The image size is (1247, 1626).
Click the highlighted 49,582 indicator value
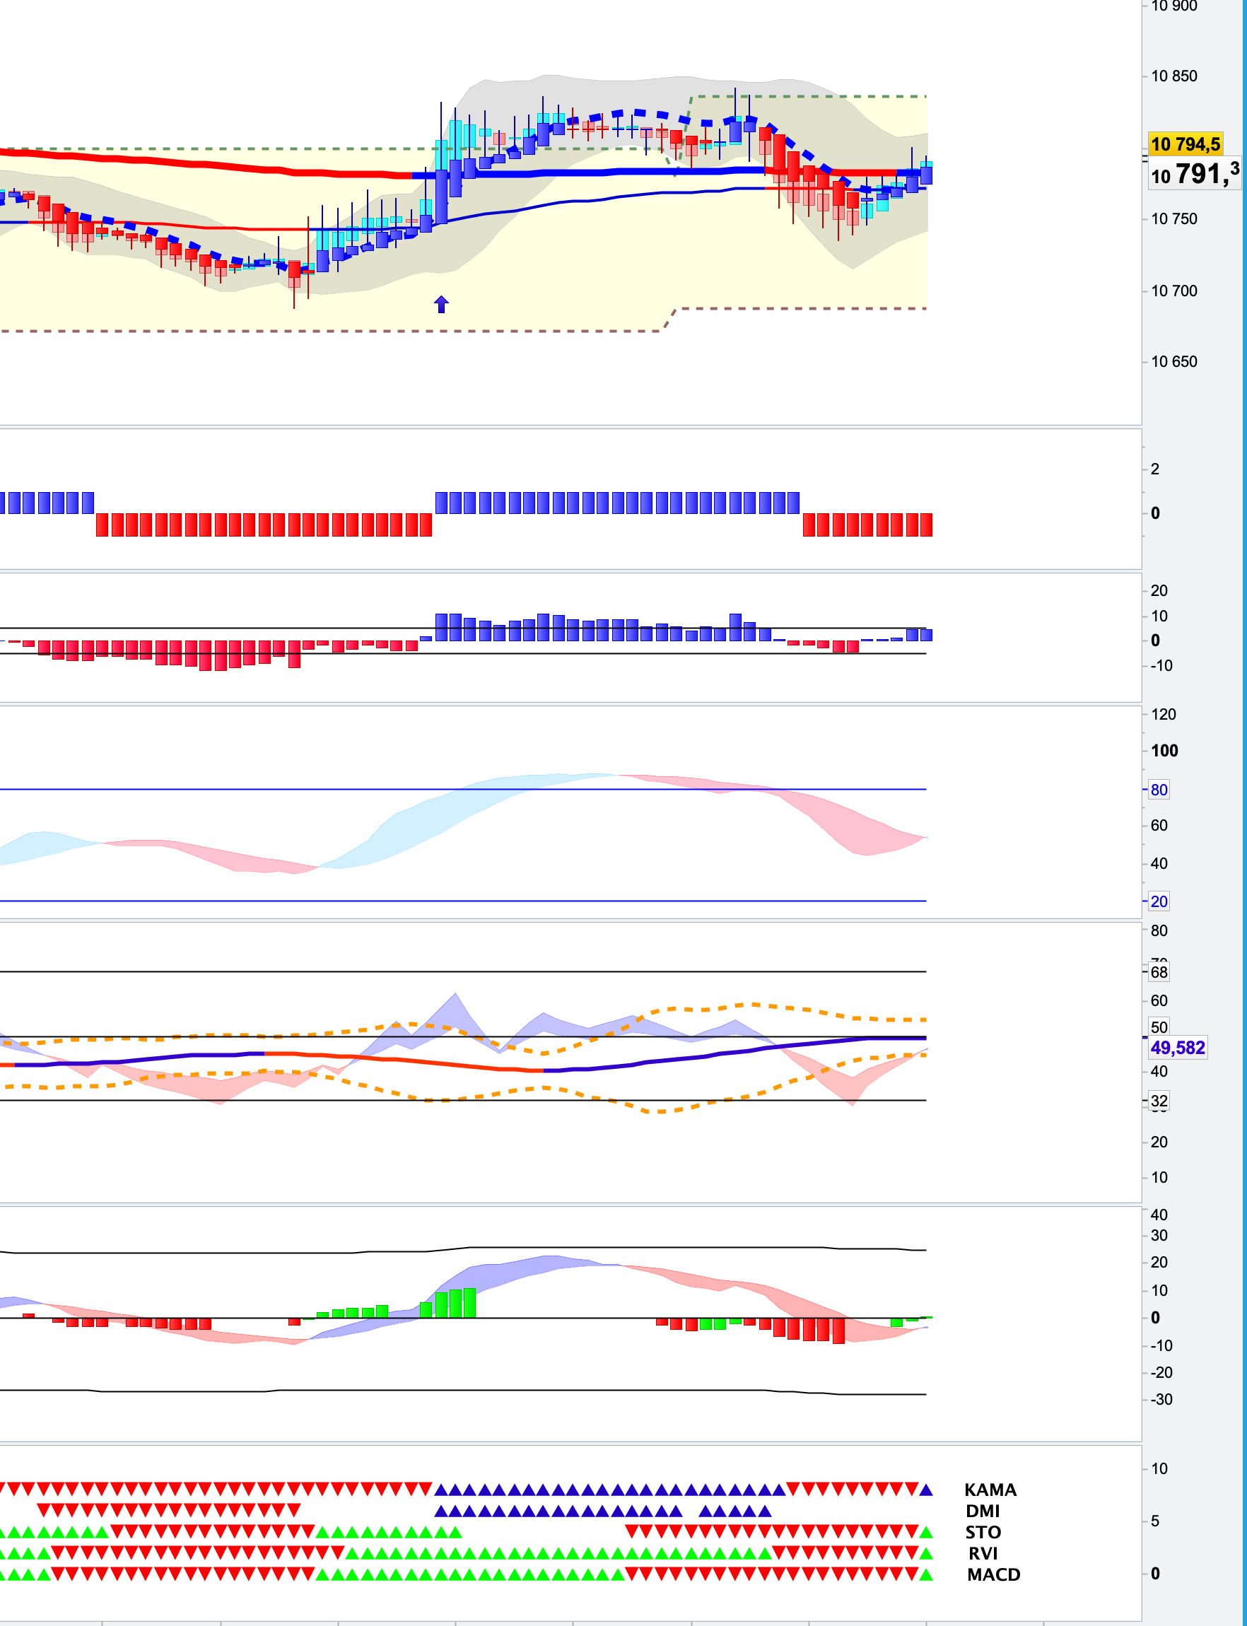[x=1177, y=1048]
